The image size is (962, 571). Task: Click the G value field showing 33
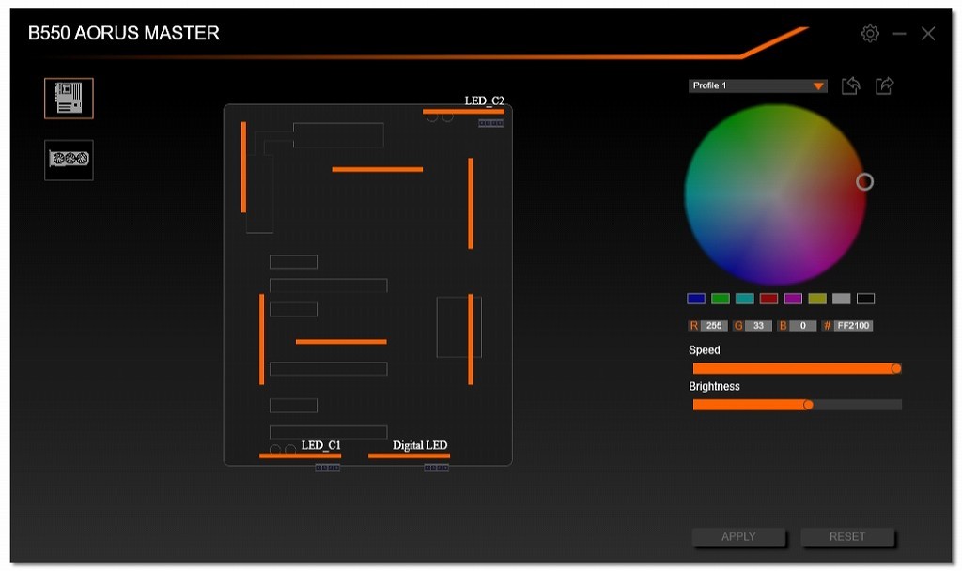click(x=758, y=326)
